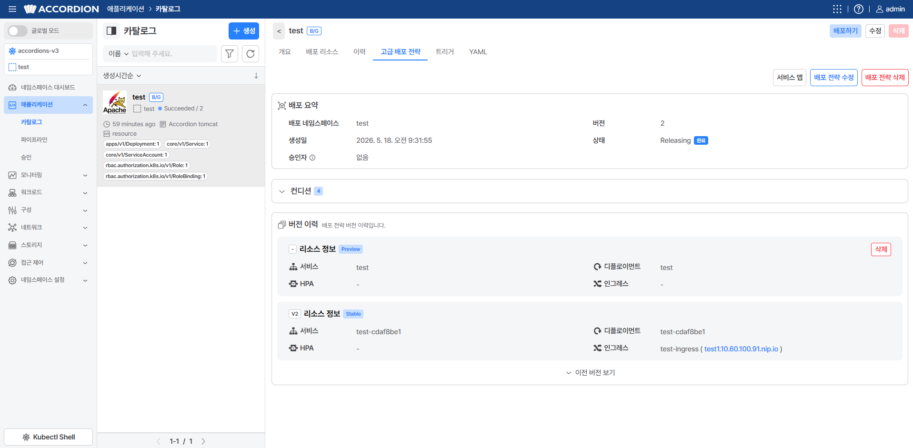The image size is (913, 448).
Task: Click the approver info icon
Action: pos(312,158)
